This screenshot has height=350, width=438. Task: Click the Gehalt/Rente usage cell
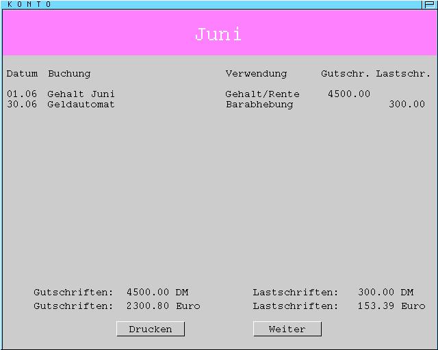coord(262,94)
